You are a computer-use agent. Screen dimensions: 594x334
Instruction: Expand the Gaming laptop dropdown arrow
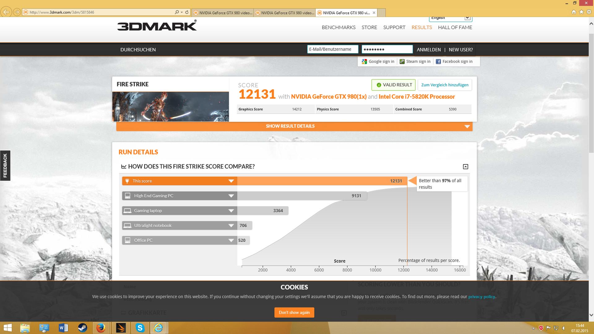click(231, 211)
